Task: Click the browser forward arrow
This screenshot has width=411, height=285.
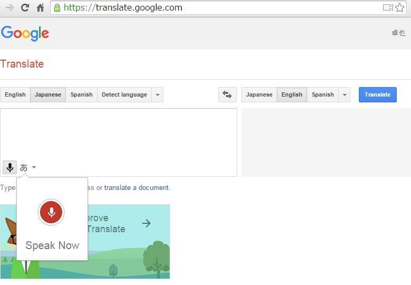Action: [x=9, y=7]
